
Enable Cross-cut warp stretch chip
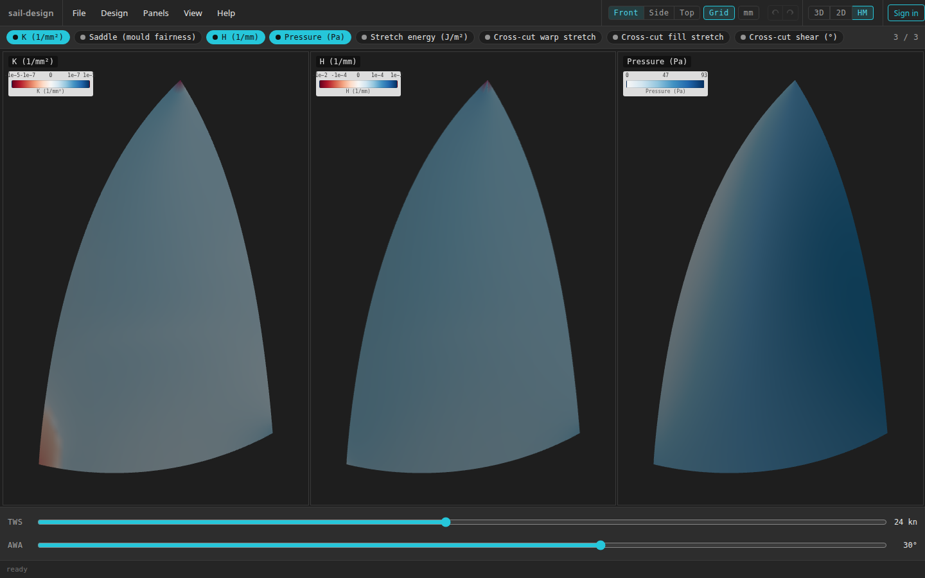click(540, 37)
